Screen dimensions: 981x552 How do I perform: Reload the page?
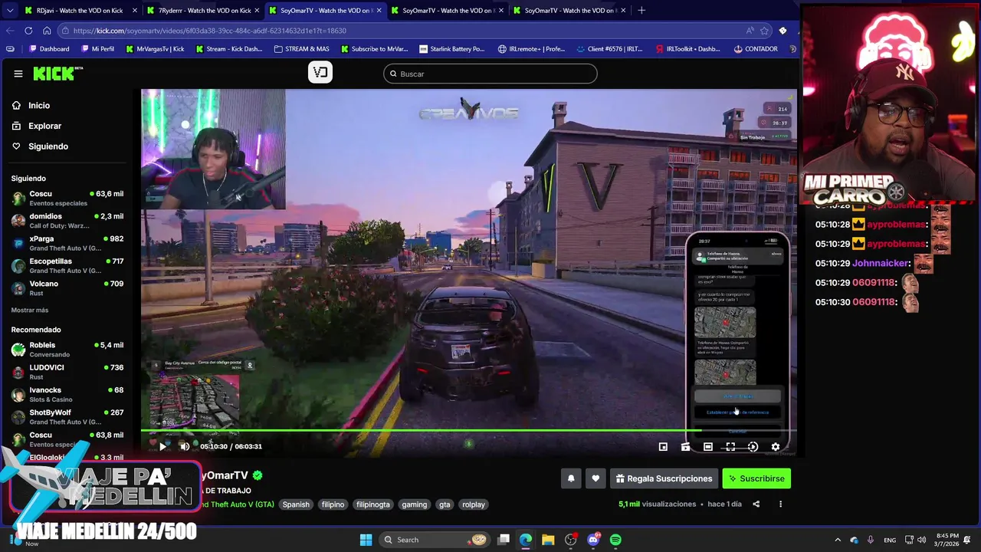(x=28, y=31)
